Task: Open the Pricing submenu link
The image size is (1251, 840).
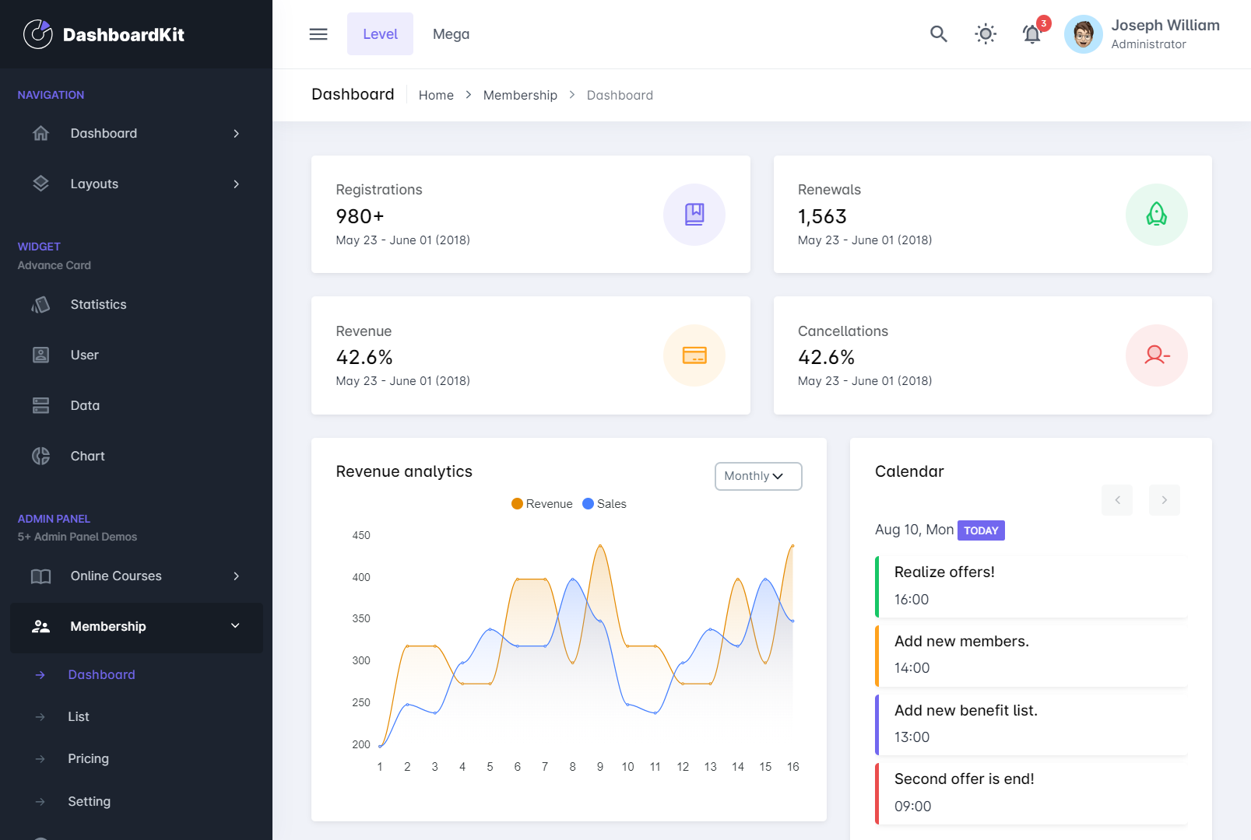Action: (x=88, y=759)
